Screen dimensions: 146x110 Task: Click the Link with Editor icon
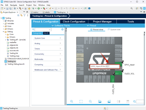[x=21, y=16]
